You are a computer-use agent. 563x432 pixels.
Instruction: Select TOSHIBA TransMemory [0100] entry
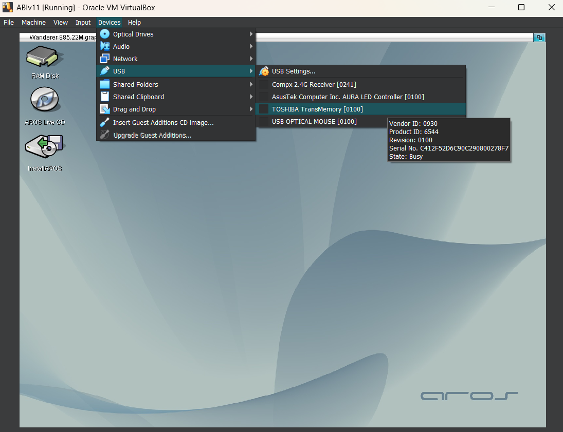pos(360,109)
